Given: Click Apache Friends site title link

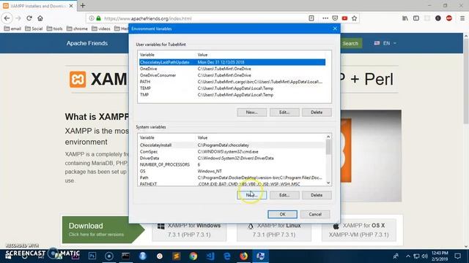Looking at the screenshot, I should [87, 43].
